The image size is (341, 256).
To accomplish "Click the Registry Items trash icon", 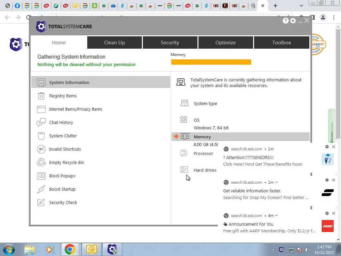I will coord(41,96).
